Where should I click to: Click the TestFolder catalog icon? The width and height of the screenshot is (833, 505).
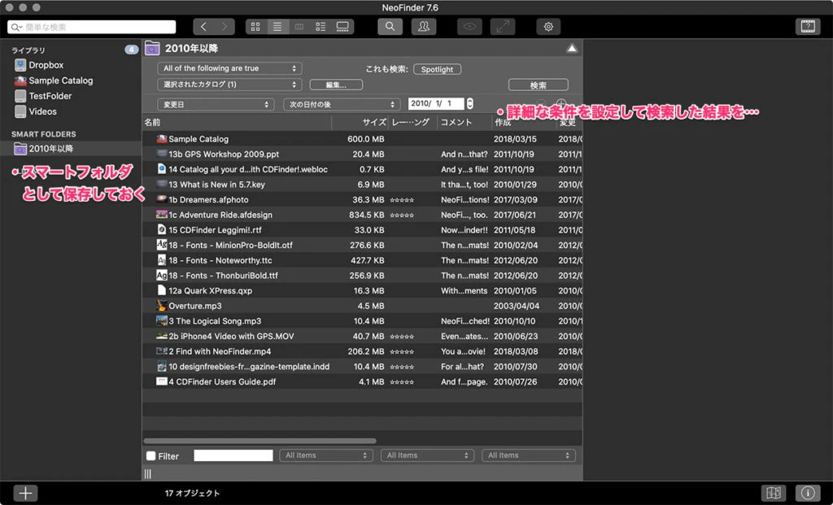click(20, 96)
